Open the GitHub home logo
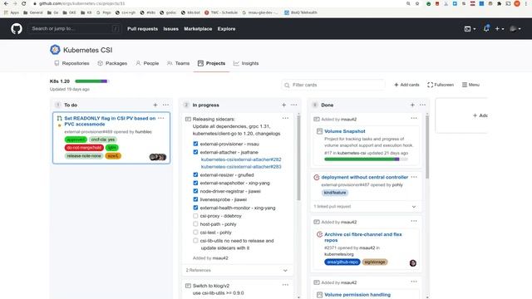Viewport: 532px width, 299px height. 17,29
